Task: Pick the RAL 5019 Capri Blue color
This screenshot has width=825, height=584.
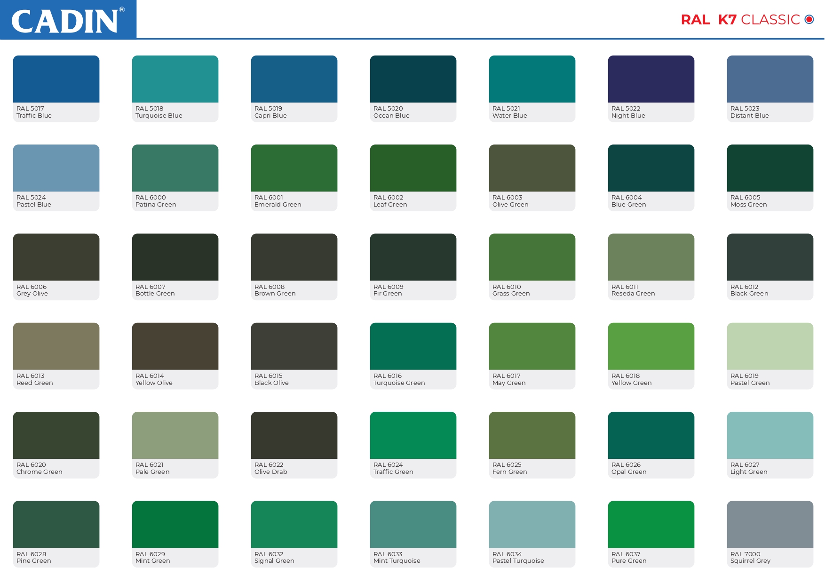Action: (x=294, y=79)
